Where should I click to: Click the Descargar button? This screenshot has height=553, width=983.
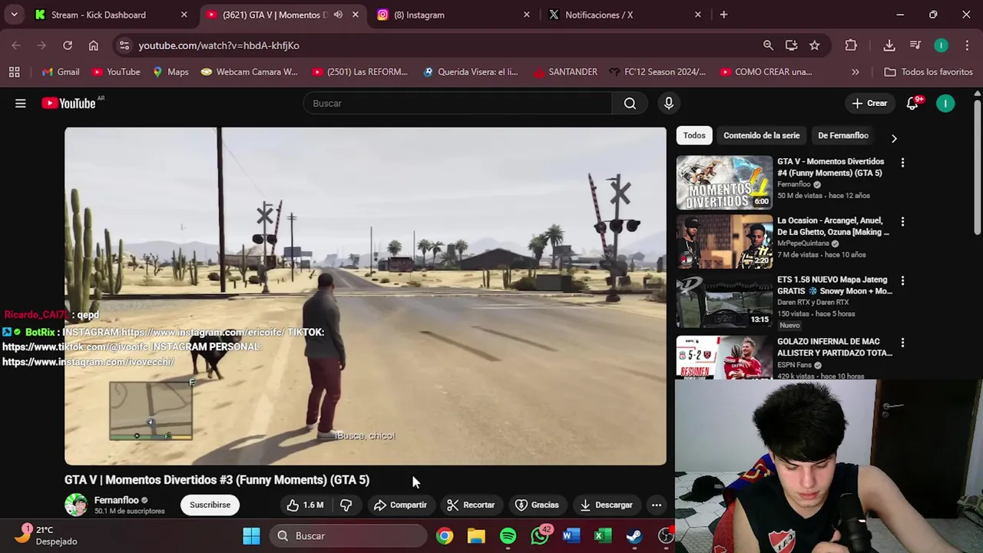tap(606, 505)
